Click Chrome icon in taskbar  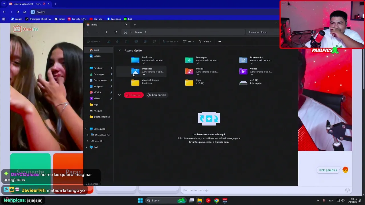[x=216, y=200]
